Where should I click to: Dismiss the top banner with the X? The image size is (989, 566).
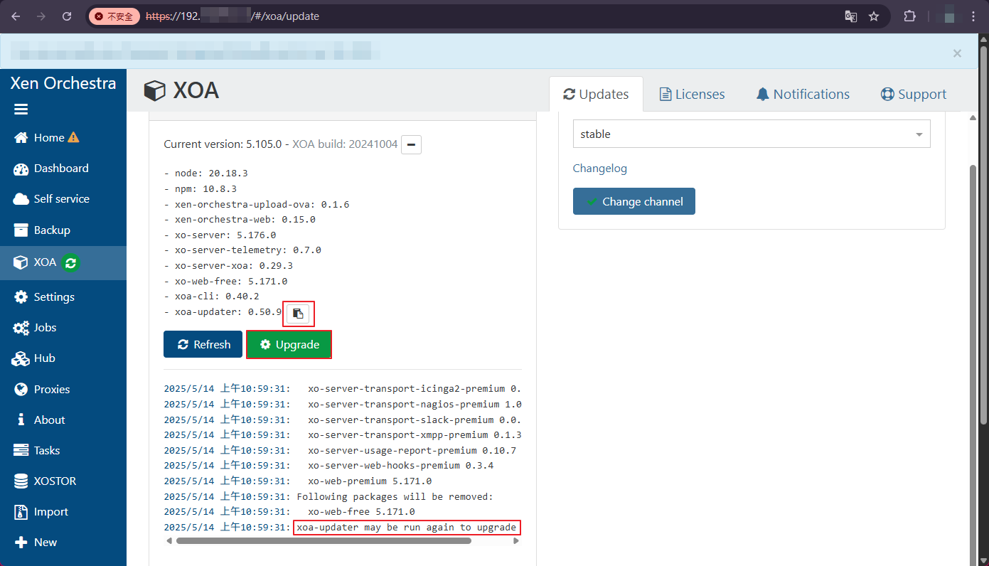pyautogui.click(x=957, y=53)
